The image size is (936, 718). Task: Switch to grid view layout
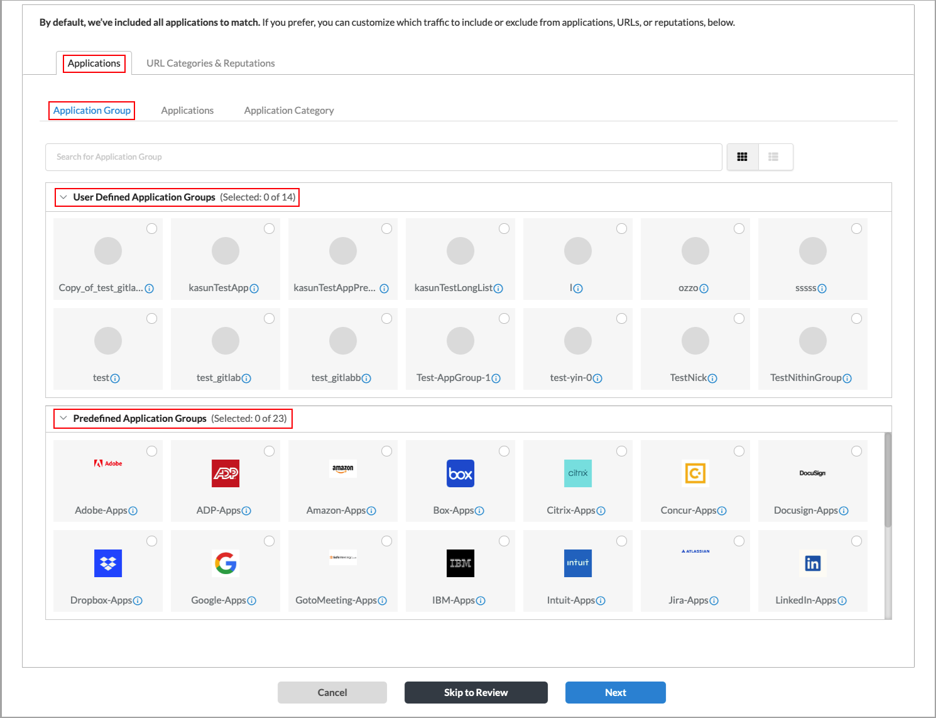pos(742,157)
